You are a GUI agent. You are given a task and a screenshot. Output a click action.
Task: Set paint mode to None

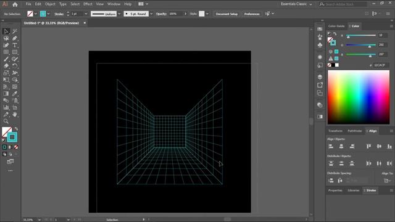(16, 147)
